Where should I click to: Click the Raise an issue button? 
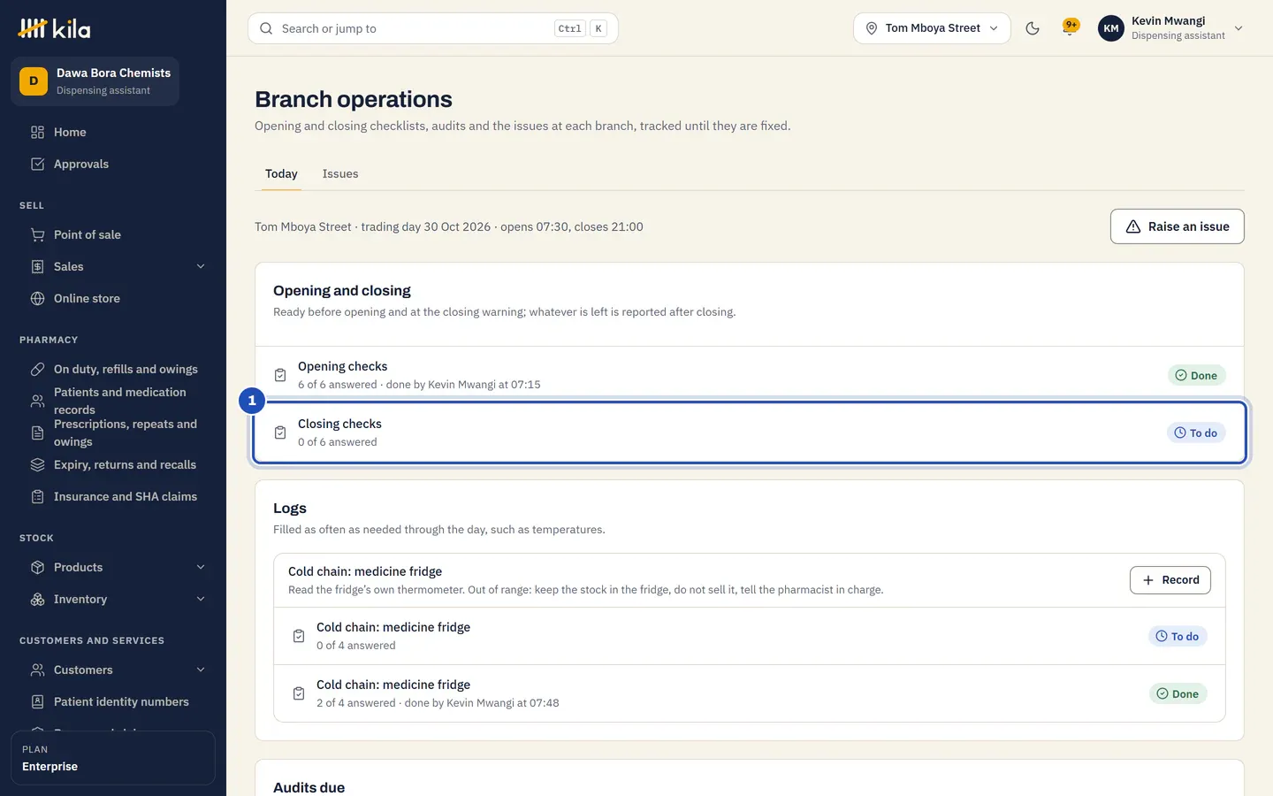coord(1177,226)
